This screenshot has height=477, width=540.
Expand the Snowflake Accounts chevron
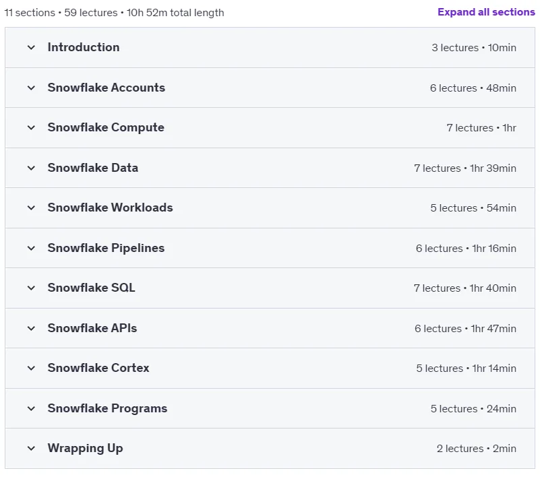(31, 88)
